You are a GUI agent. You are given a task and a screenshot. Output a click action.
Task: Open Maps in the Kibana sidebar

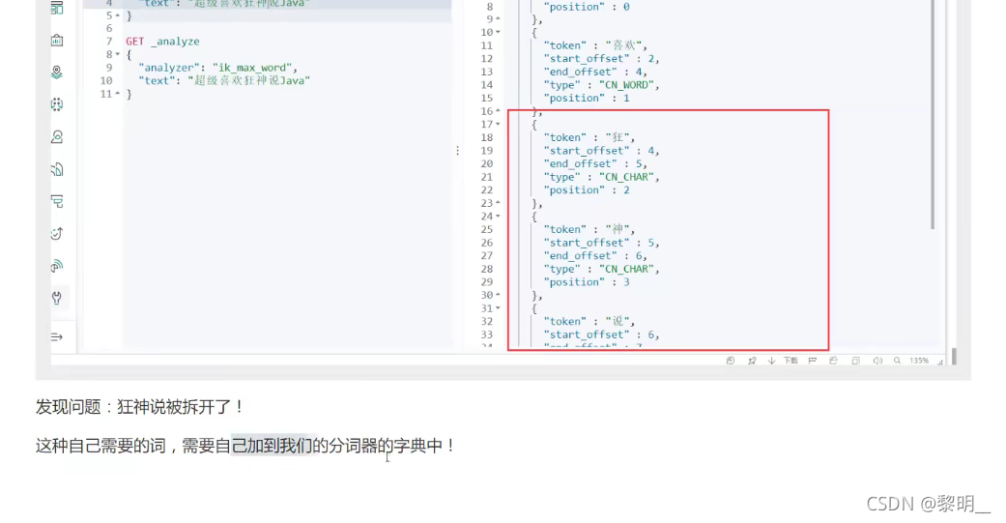(57, 72)
